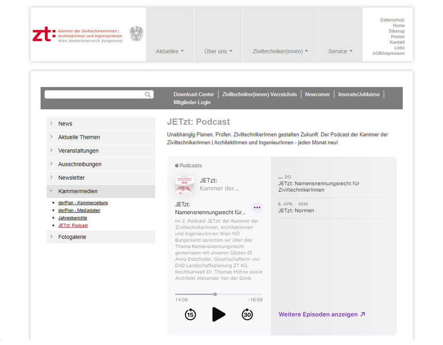
Task: Click the Newsletter sidebar label
Action: [71, 178]
